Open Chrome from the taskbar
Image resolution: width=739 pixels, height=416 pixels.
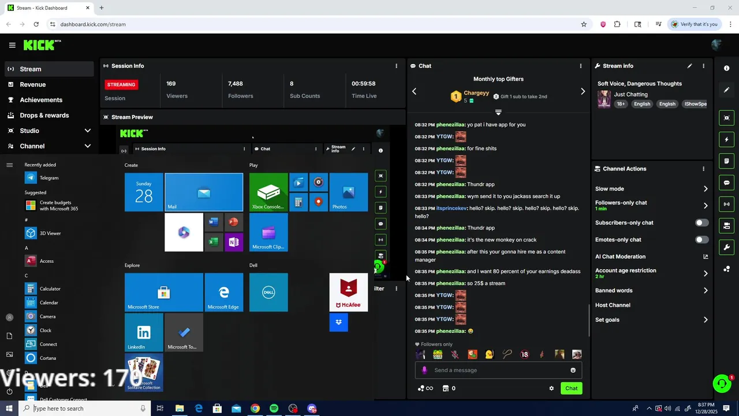255,408
